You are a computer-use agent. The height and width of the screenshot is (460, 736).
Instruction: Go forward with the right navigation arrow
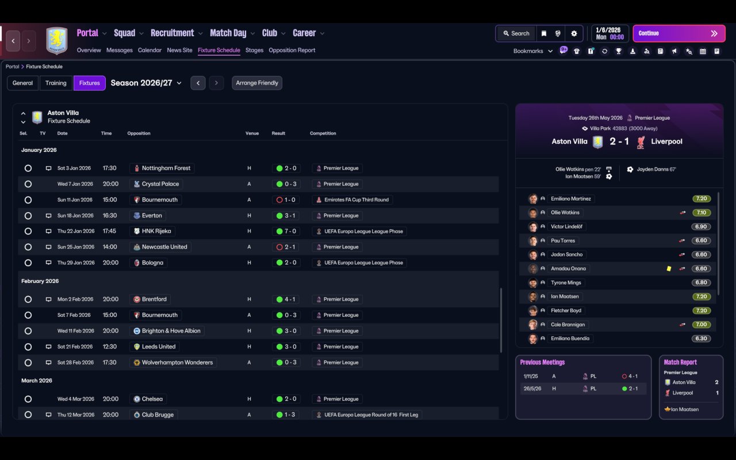click(28, 41)
